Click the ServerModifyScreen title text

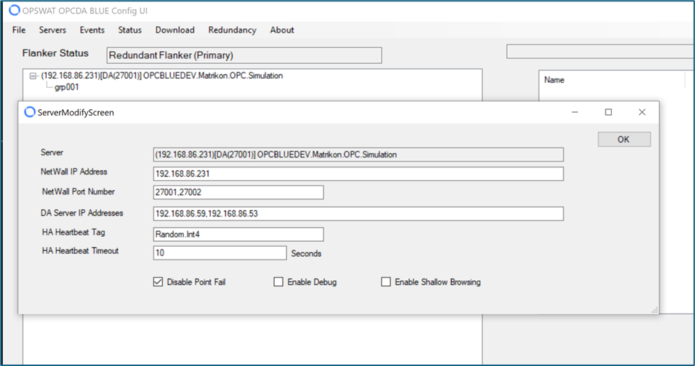coord(76,113)
